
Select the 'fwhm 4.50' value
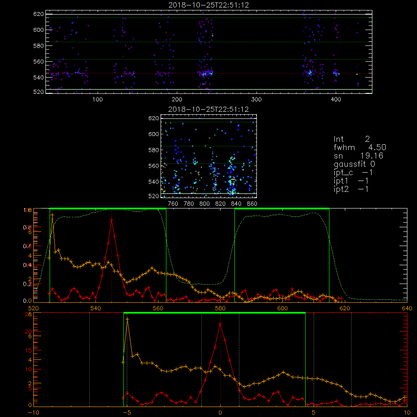tap(360, 147)
